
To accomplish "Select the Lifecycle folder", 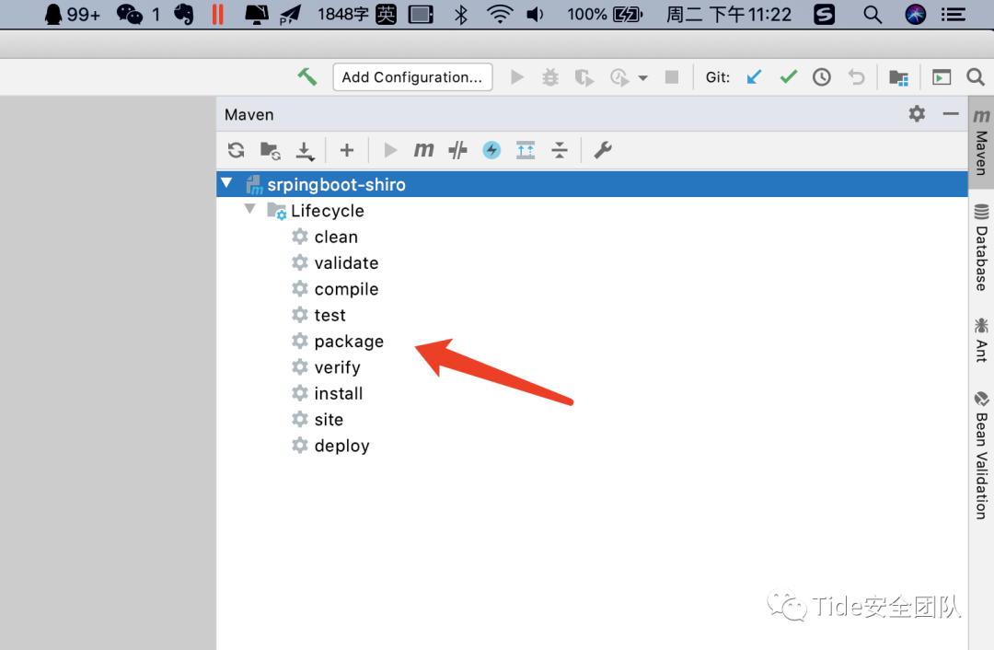I will click(x=327, y=211).
